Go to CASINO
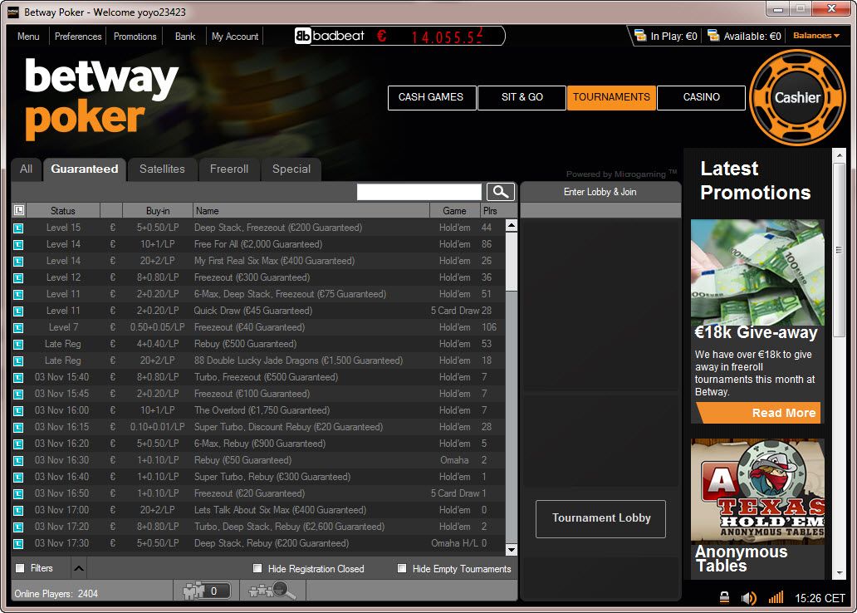Viewport: 857px width, 613px height. pyautogui.click(x=701, y=97)
